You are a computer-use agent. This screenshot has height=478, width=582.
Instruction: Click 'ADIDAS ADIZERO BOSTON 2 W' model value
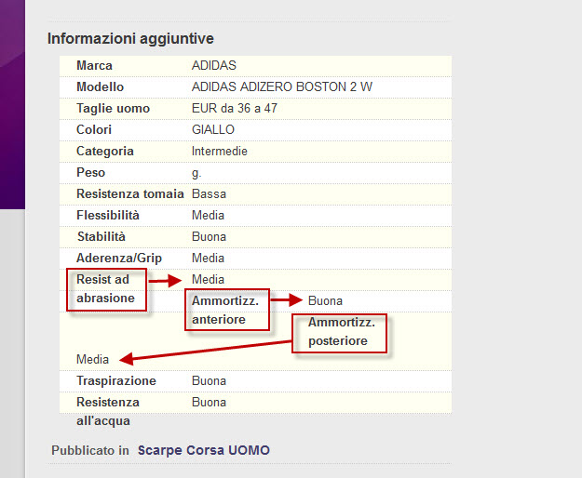click(x=282, y=87)
